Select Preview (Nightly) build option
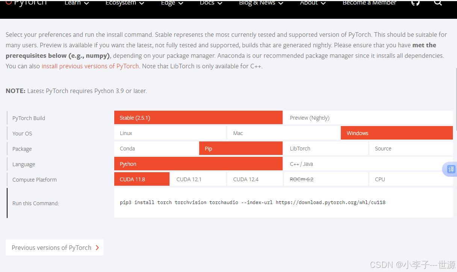 coord(368,117)
